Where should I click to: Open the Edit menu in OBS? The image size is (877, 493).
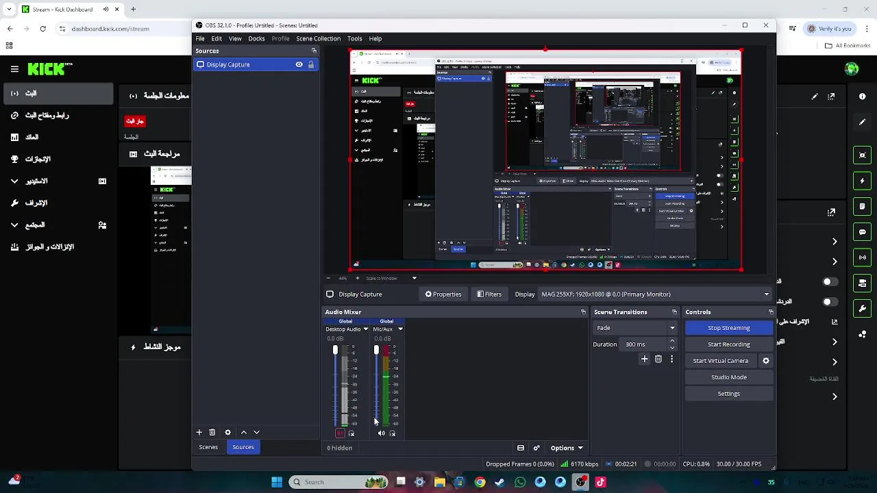[x=217, y=38]
